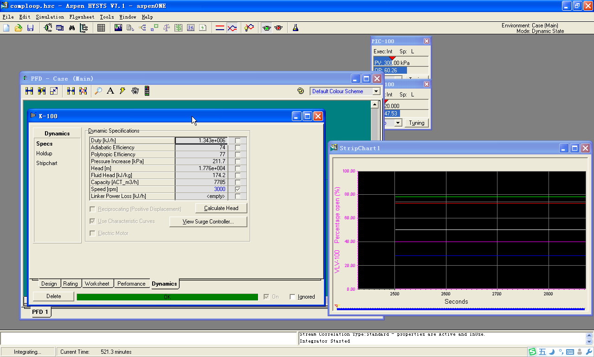594x357 pixels.
Task: Open the Simulation menu
Action: 50,17
